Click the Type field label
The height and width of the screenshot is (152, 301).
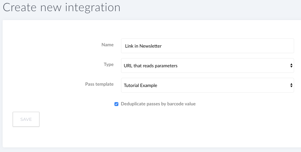click(109, 64)
